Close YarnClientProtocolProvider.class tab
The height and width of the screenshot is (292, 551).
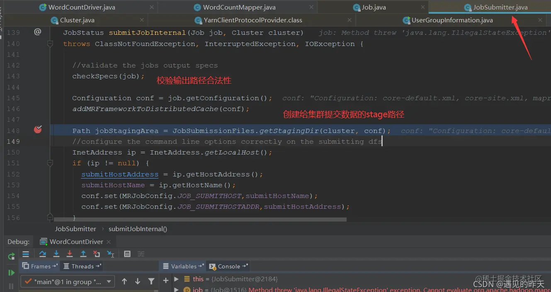[350, 20]
